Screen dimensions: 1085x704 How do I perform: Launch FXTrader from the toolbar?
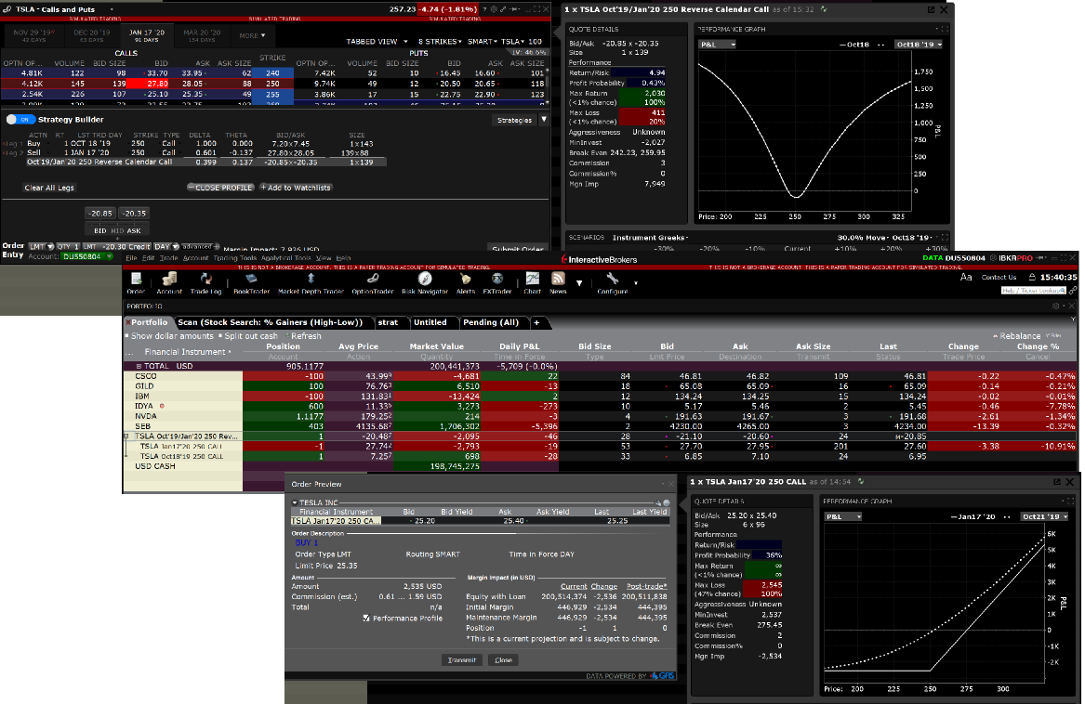click(496, 282)
